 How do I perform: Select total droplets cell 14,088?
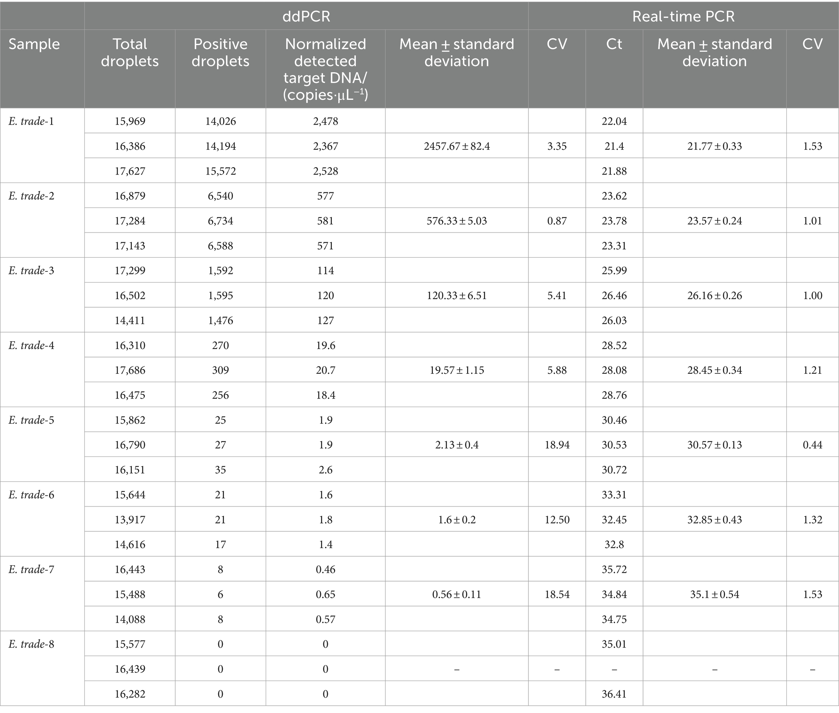point(130,619)
